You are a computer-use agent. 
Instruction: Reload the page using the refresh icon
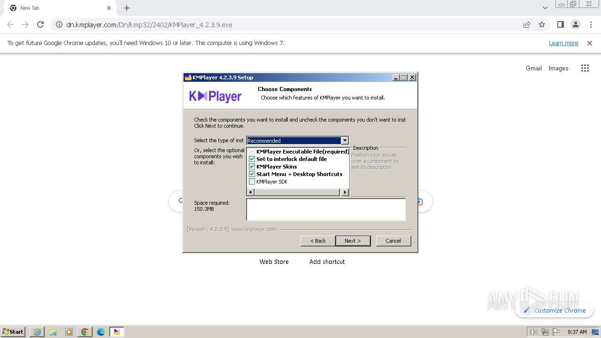point(40,24)
